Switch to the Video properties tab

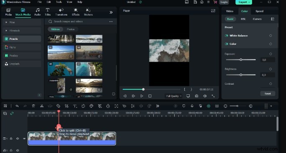click(x=229, y=11)
